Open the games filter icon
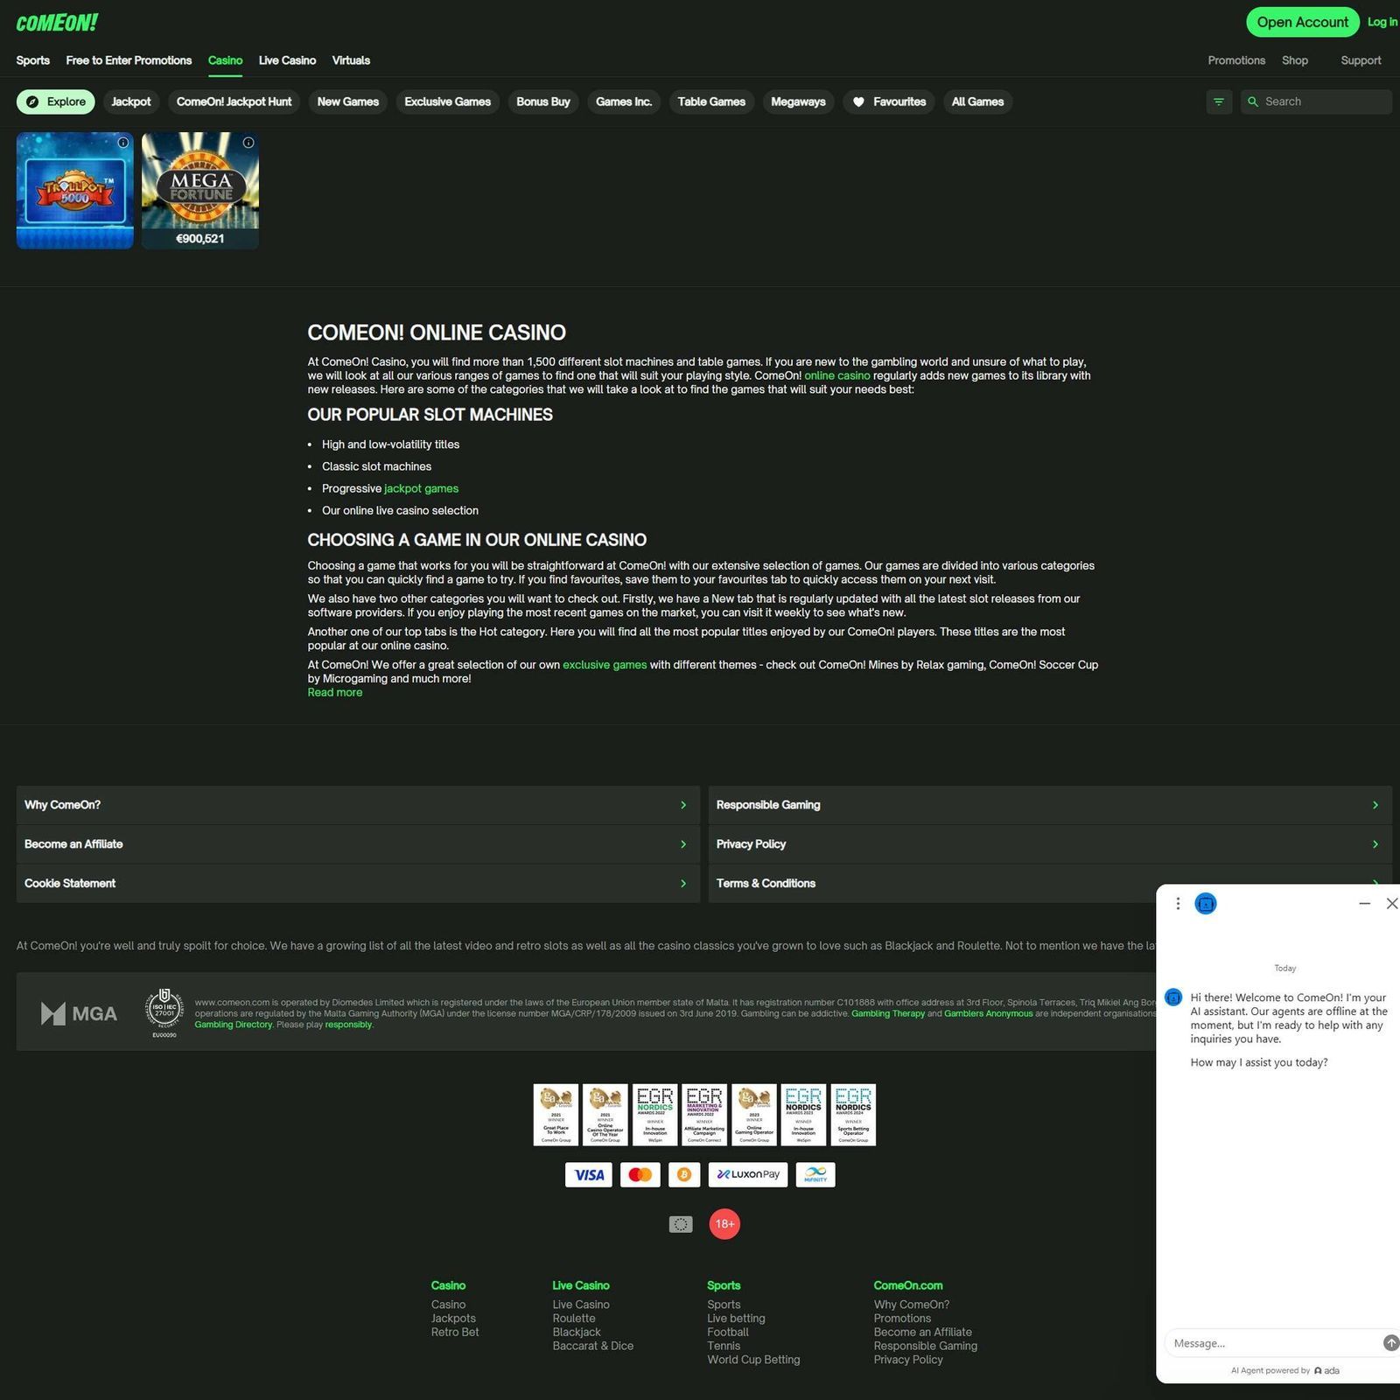1400x1400 pixels. [1219, 101]
